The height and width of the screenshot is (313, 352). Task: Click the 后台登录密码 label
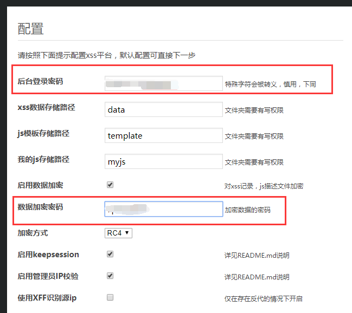coord(41,81)
